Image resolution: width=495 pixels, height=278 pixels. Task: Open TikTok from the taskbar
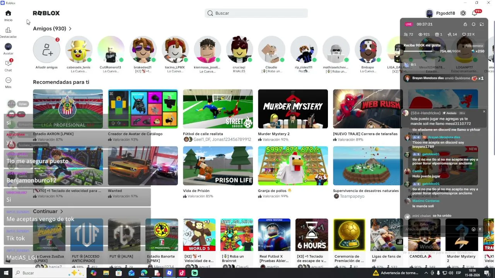[182, 273]
